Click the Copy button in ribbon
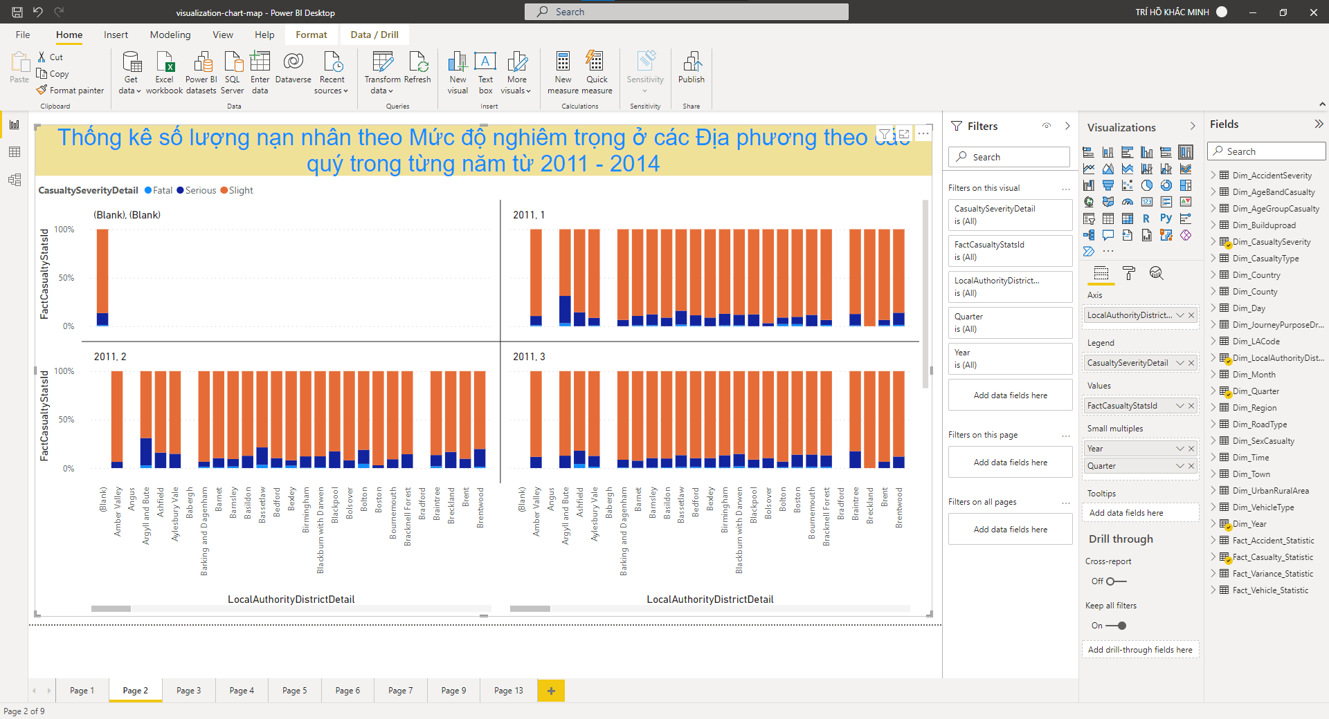 click(53, 74)
